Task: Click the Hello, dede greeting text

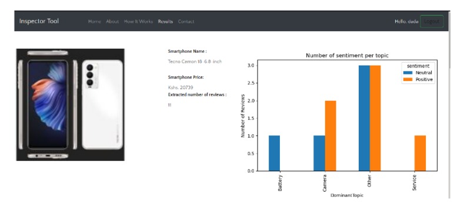Action: 406,22
